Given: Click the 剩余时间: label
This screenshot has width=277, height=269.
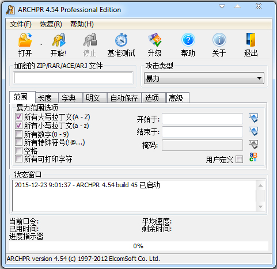Looking at the screenshot, I should coord(157,229).
